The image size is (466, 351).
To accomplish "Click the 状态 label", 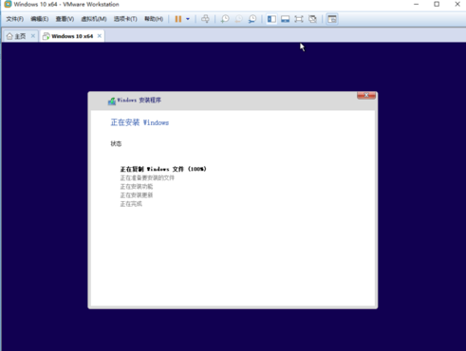I will [x=116, y=144].
